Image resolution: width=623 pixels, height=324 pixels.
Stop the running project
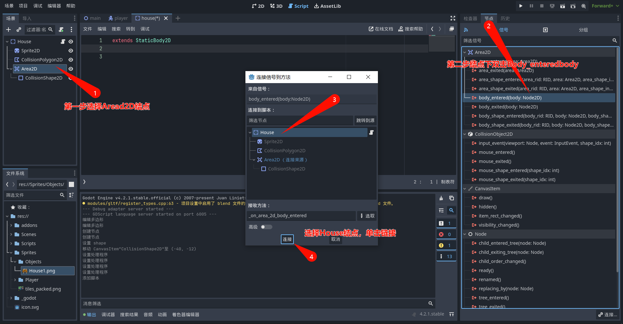[542, 6]
